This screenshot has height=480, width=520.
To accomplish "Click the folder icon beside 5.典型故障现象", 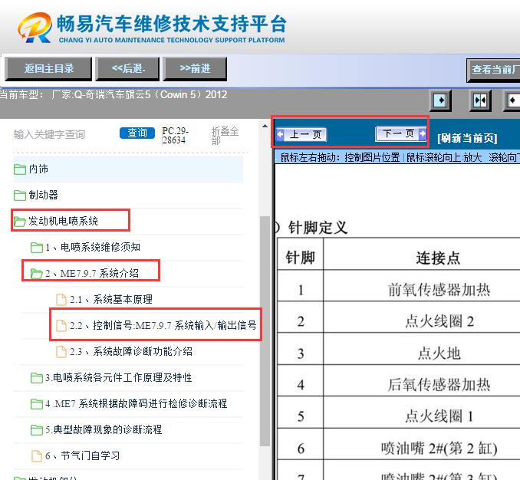I will pos(37,430).
